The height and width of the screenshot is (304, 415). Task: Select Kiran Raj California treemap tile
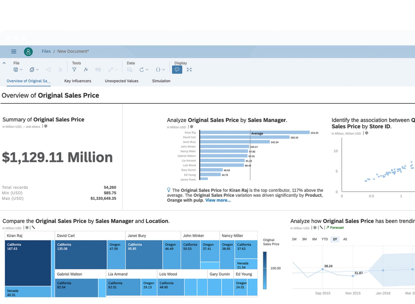coord(28,263)
